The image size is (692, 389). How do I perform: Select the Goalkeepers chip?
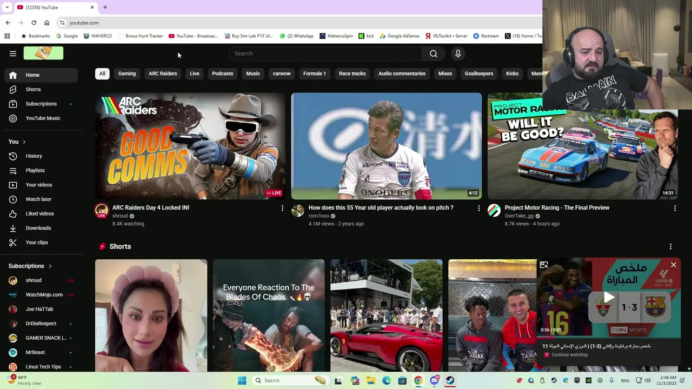tap(479, 73)
